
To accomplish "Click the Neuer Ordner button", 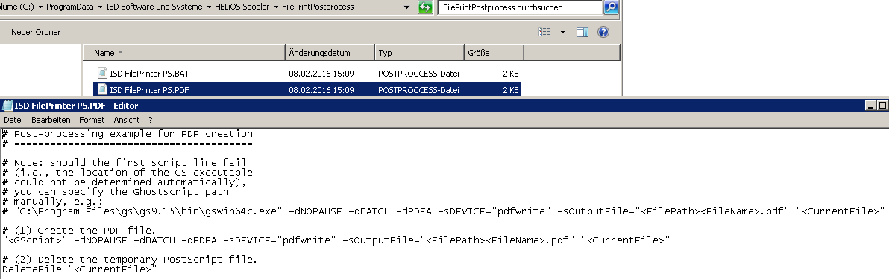I will [x=36, y=32].
